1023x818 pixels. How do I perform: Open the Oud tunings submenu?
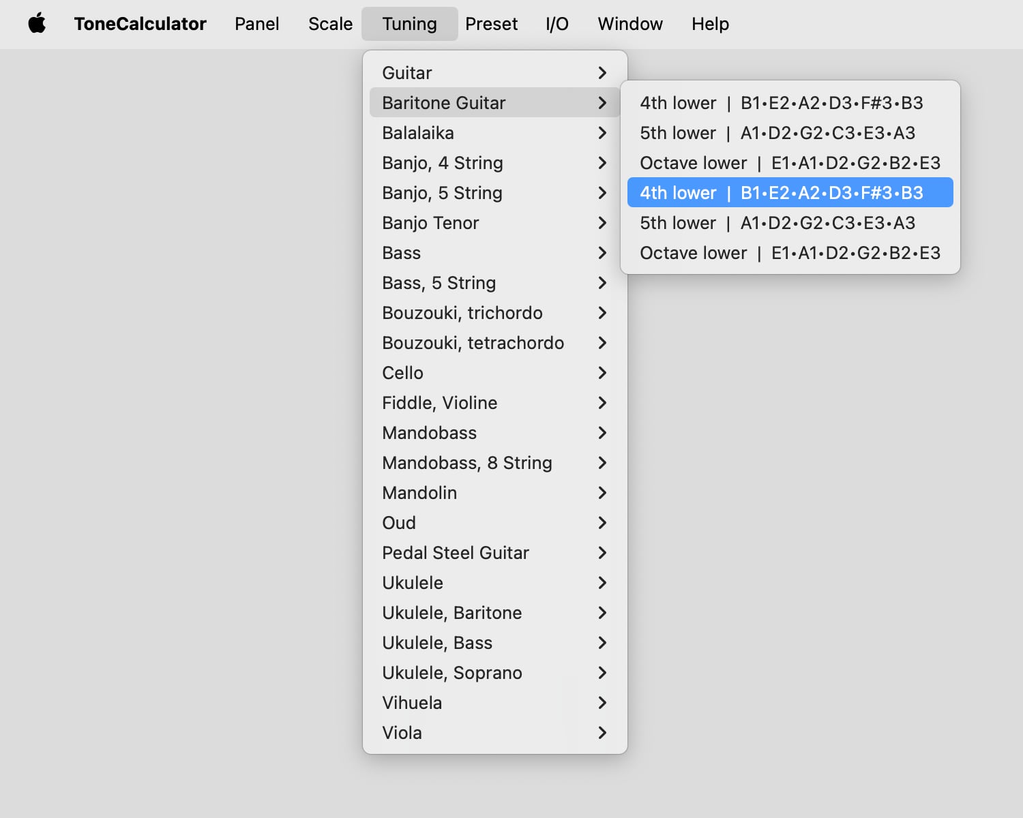point(494,523)
